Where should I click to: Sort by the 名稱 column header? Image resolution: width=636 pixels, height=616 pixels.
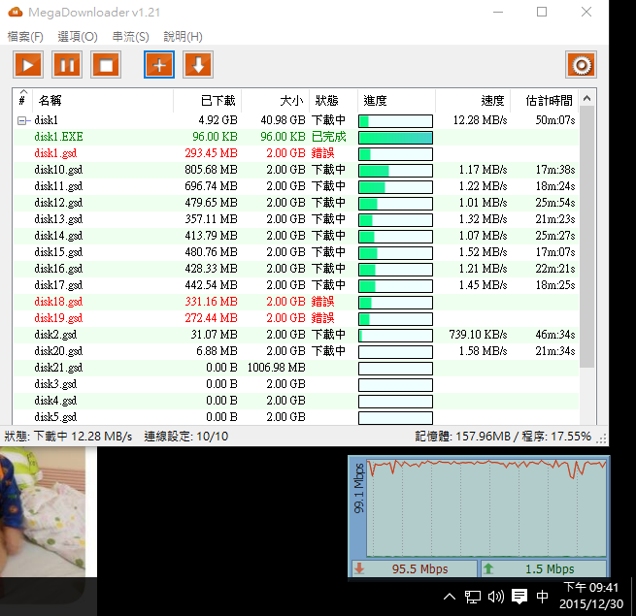coord(103,101)
